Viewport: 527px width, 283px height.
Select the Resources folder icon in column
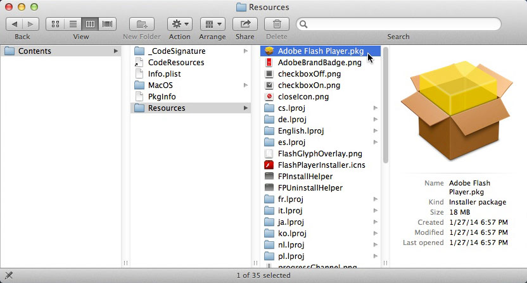[139, 108]
